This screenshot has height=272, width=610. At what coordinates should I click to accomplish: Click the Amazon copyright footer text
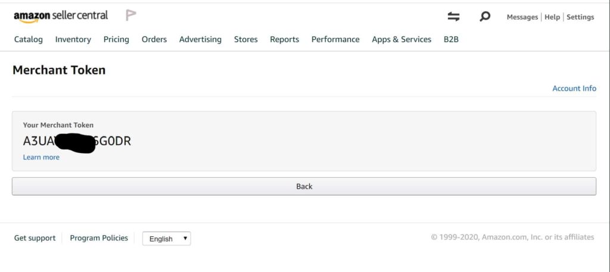pyautogui.click(x=512, y=237)
